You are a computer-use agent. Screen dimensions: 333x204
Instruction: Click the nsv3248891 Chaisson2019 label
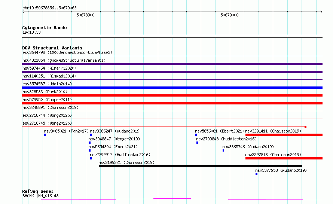[51, 107]
